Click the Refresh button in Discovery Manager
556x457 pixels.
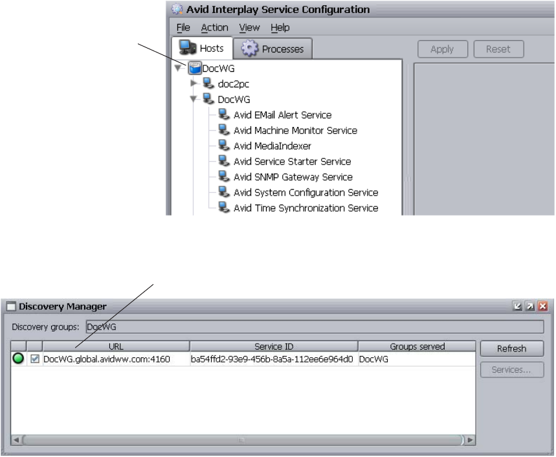512,348
